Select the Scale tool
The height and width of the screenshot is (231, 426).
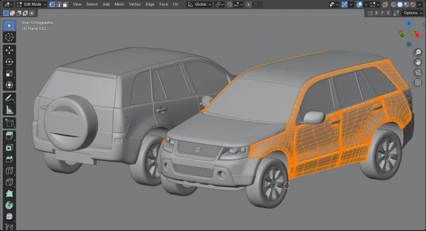[10, 74]
